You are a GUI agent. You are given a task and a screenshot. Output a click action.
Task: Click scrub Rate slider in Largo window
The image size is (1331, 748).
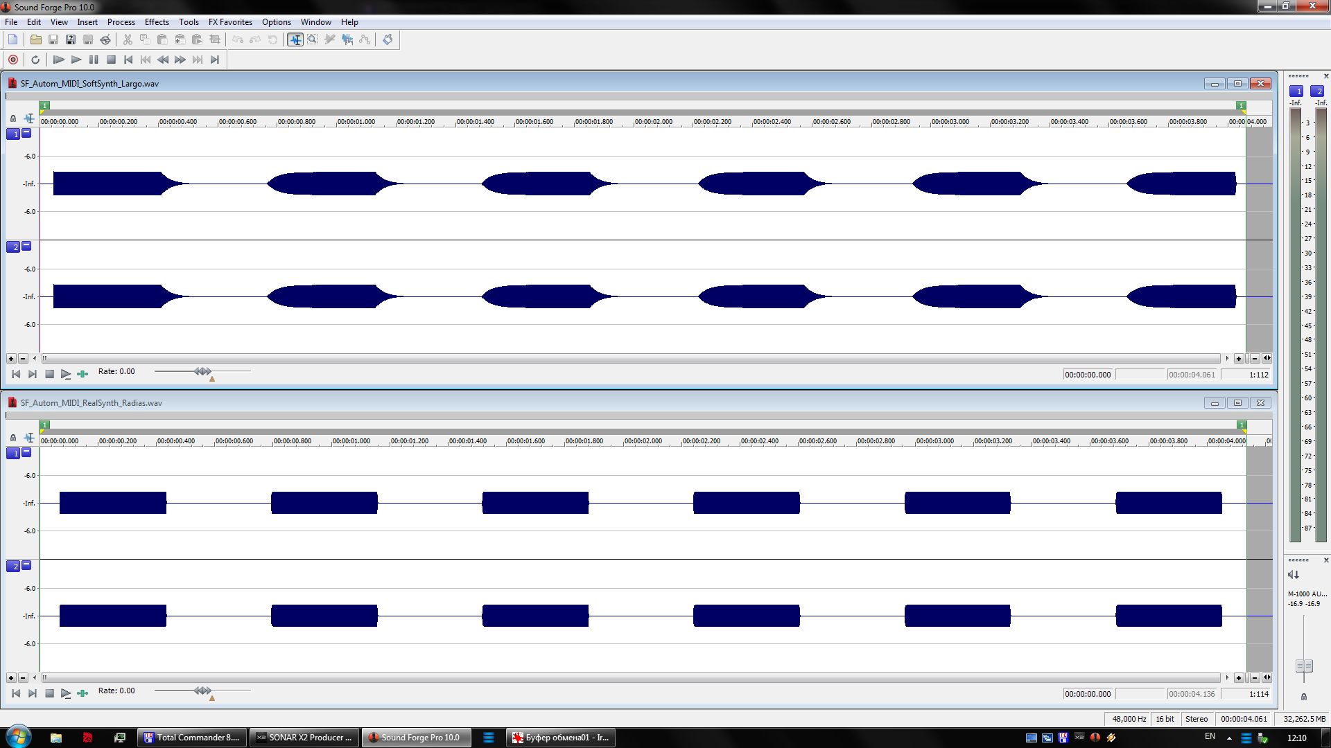coord(202,372)
